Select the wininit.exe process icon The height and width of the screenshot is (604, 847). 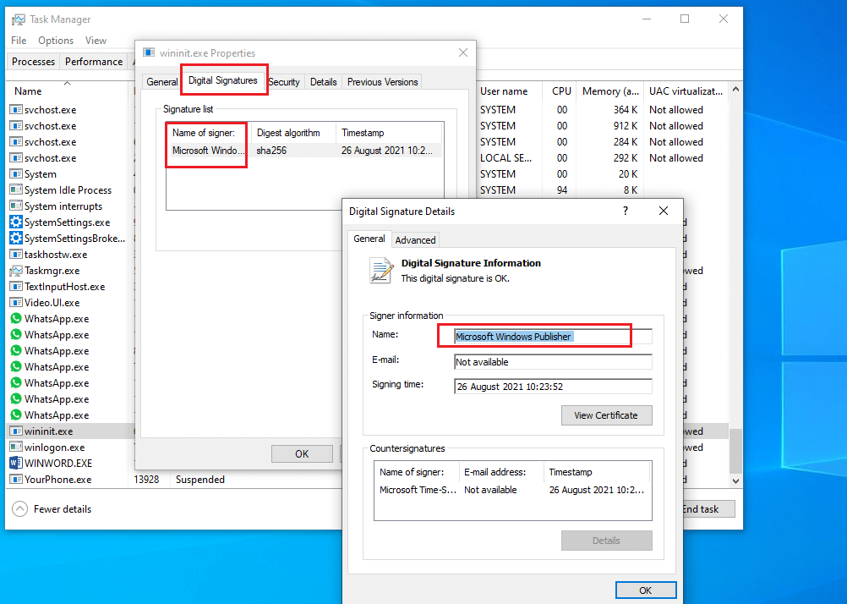pyautogui.click(x=16, y=431)
